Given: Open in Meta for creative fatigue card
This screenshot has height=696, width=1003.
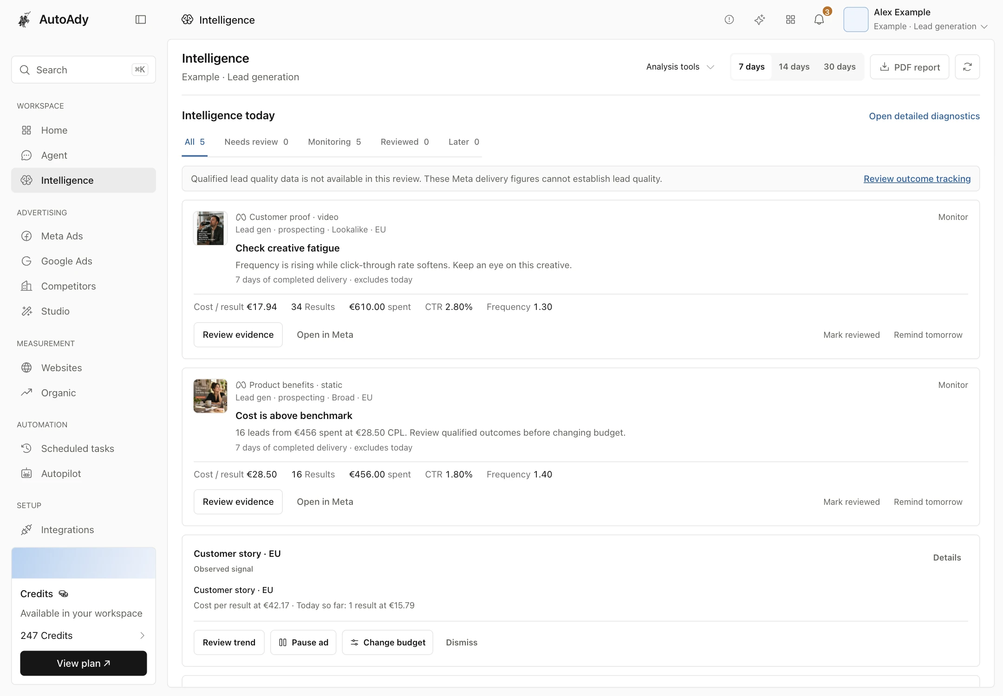Looking at the screenshot, I should [x=325, y=335].
